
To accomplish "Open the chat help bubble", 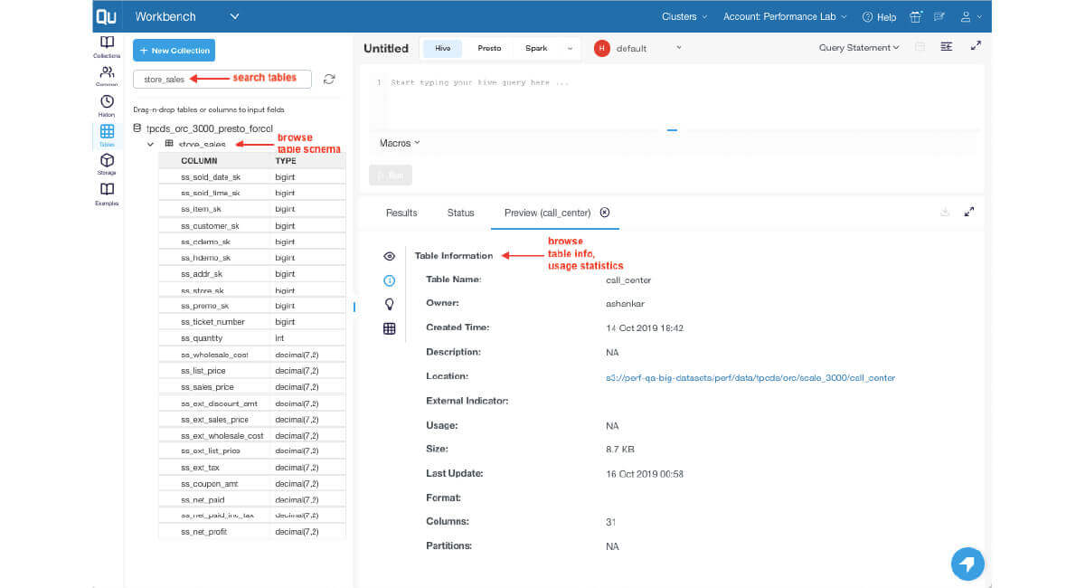I will 967,564.
